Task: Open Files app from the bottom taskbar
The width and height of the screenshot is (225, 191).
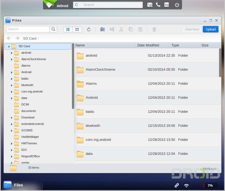Action: (x=14, y=185)
